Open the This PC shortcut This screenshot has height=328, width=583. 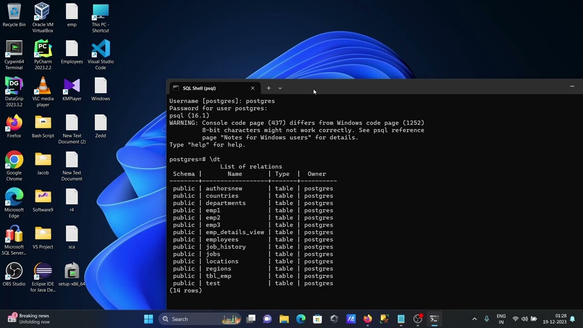(x=101, y=18)
